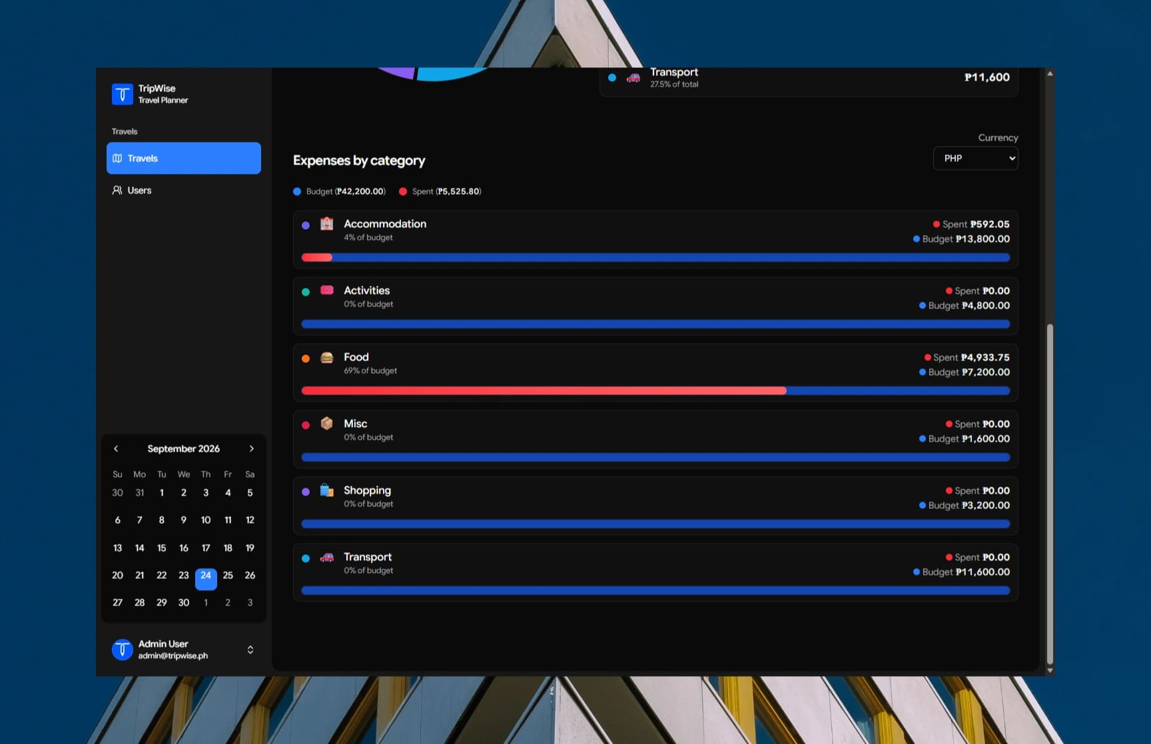1151x744 pixels.
Task: Select September 15 in the calendar
Action: pyautogui.click(x=161, y=548)
